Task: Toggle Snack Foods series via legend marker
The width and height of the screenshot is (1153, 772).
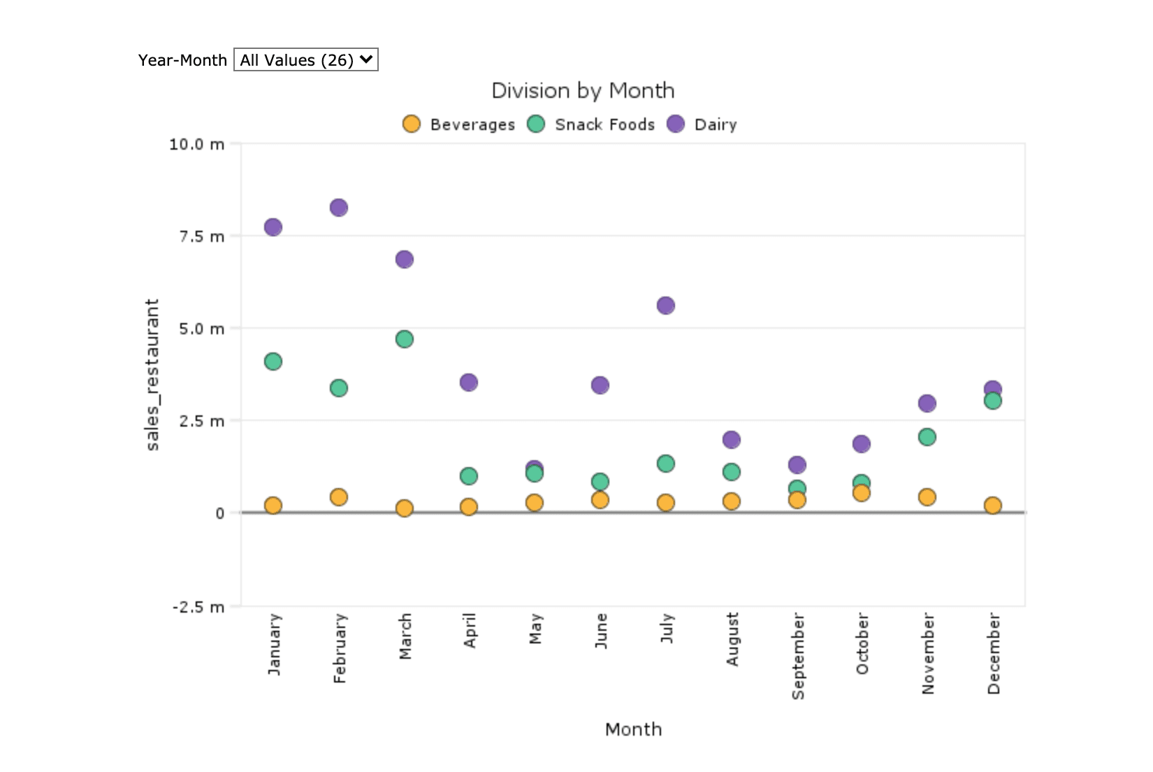Action: pos(536,124)
